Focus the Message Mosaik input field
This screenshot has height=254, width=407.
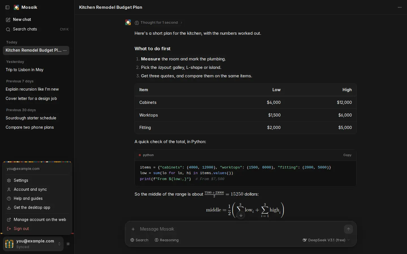coord(240,229)
